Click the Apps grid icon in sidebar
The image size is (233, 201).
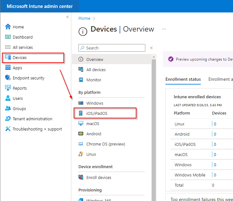click(x=8, y=68)
